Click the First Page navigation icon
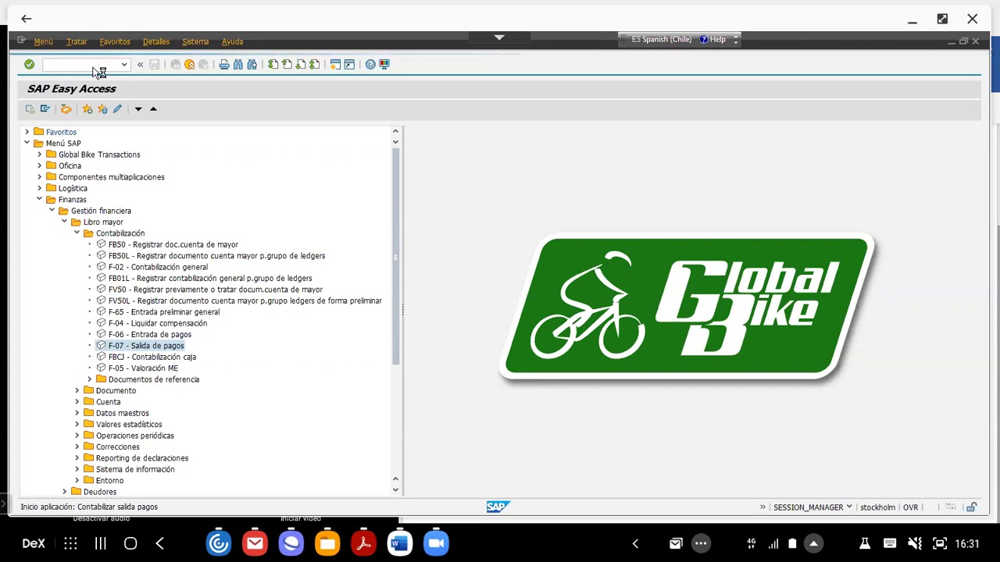1000x562 pixels. click(273, 65)
